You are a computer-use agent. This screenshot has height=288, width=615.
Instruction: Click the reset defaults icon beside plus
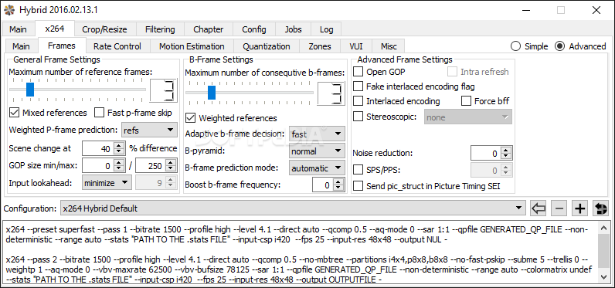600,208
